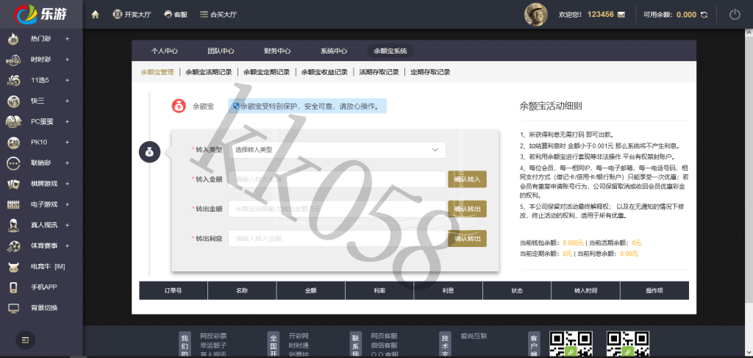
Task: Expand 棋牌游戏 with its plus sign
Action: tap(67, 183)
